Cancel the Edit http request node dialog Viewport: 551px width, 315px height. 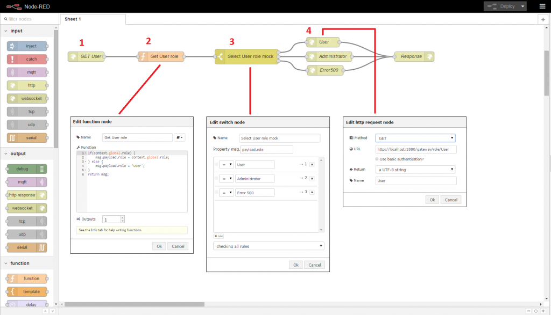(450, 200)
